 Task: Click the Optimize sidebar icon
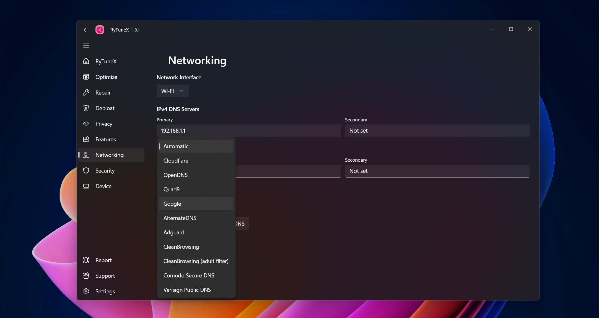click(x=86, y=77)
